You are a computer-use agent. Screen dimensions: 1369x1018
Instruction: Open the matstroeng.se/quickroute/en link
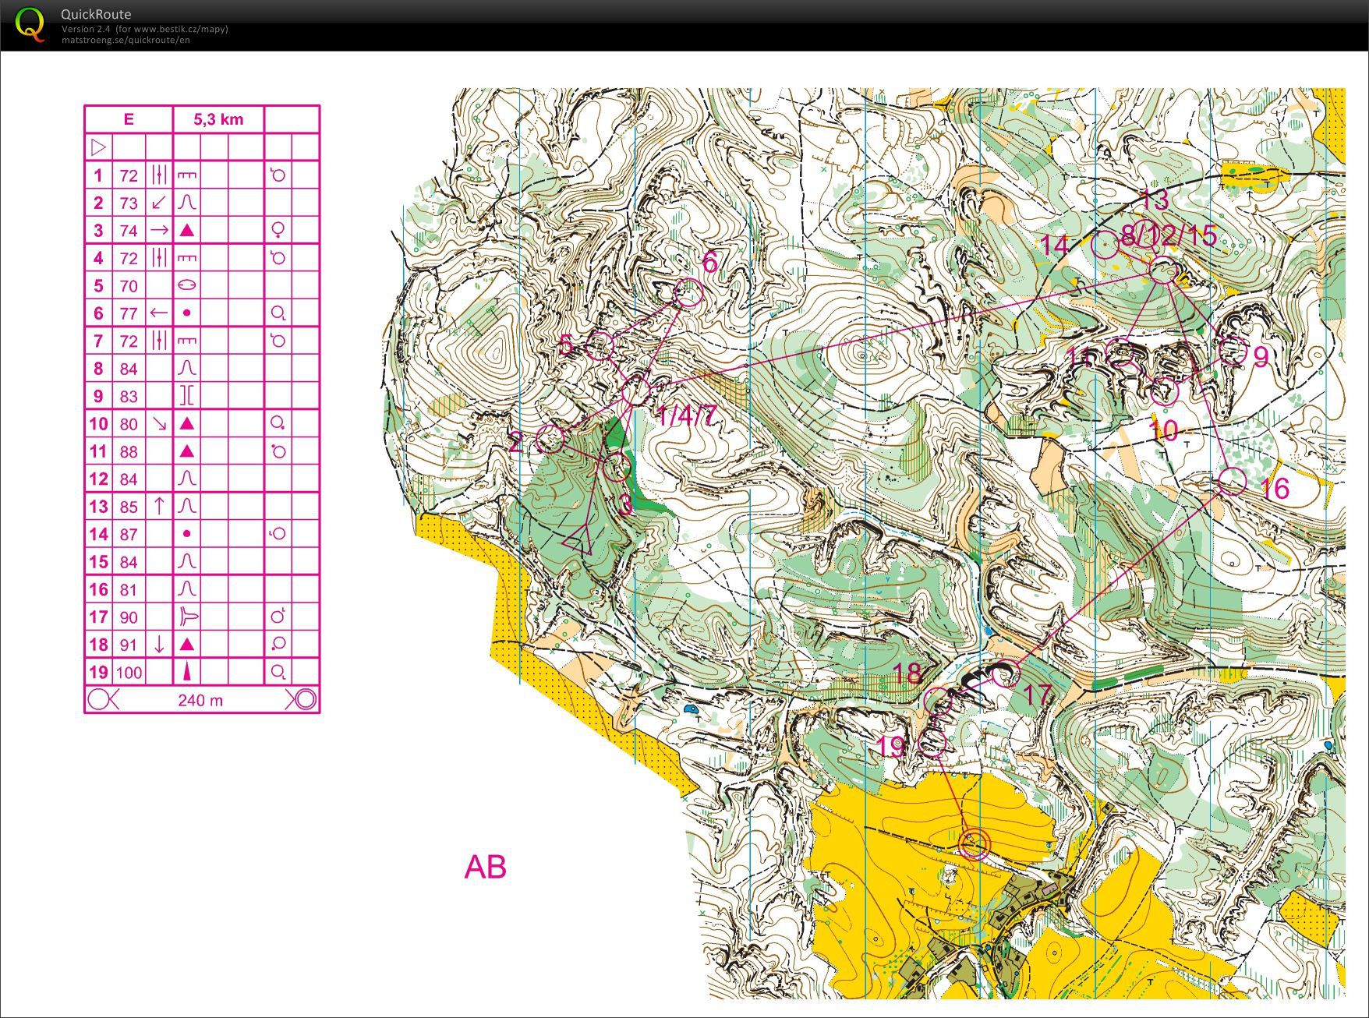click(x=126, y=40)
